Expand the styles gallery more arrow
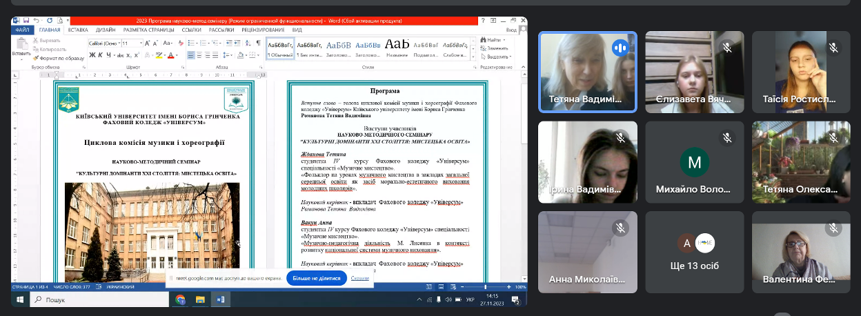861x316 pixels. 473,57
